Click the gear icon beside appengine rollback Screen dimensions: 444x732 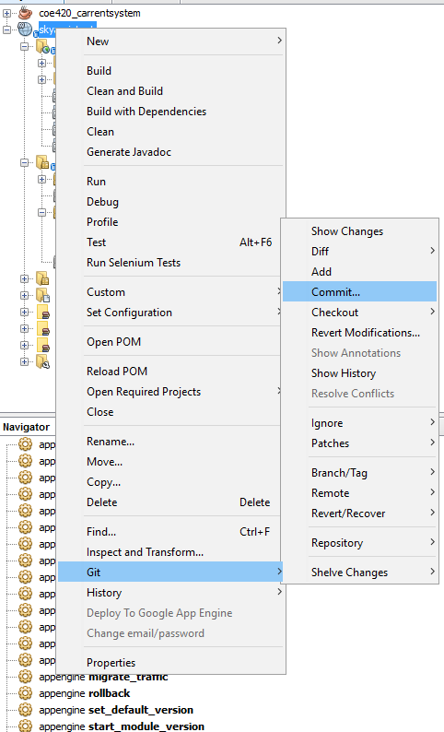(x=25, y=692)
